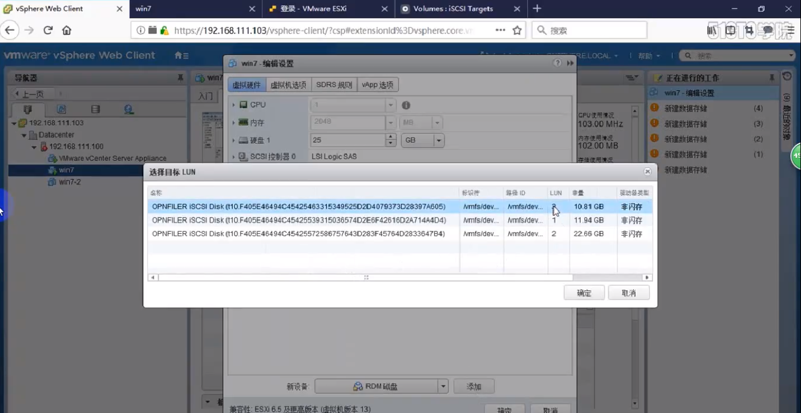Open 新建数据存储 (3) work item
The image size is (801, 413).
pyautogui.click(x=713, y=124)
